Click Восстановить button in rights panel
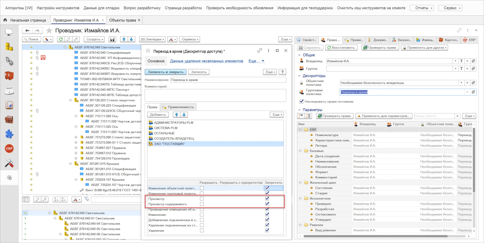The image size is (484, 243). click(341, 48)
